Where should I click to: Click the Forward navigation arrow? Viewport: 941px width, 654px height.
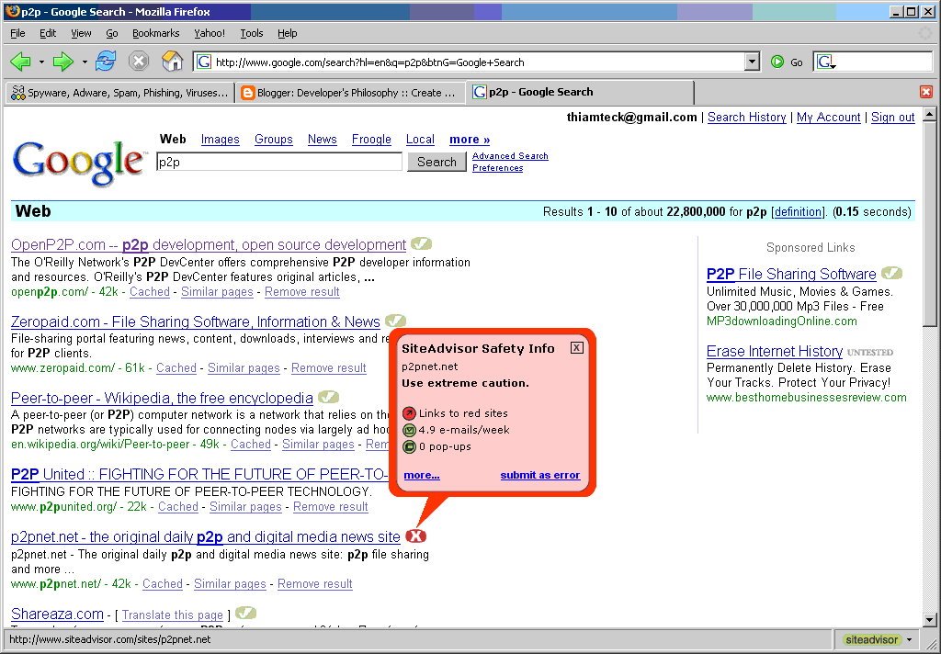[x=63, y=62]
